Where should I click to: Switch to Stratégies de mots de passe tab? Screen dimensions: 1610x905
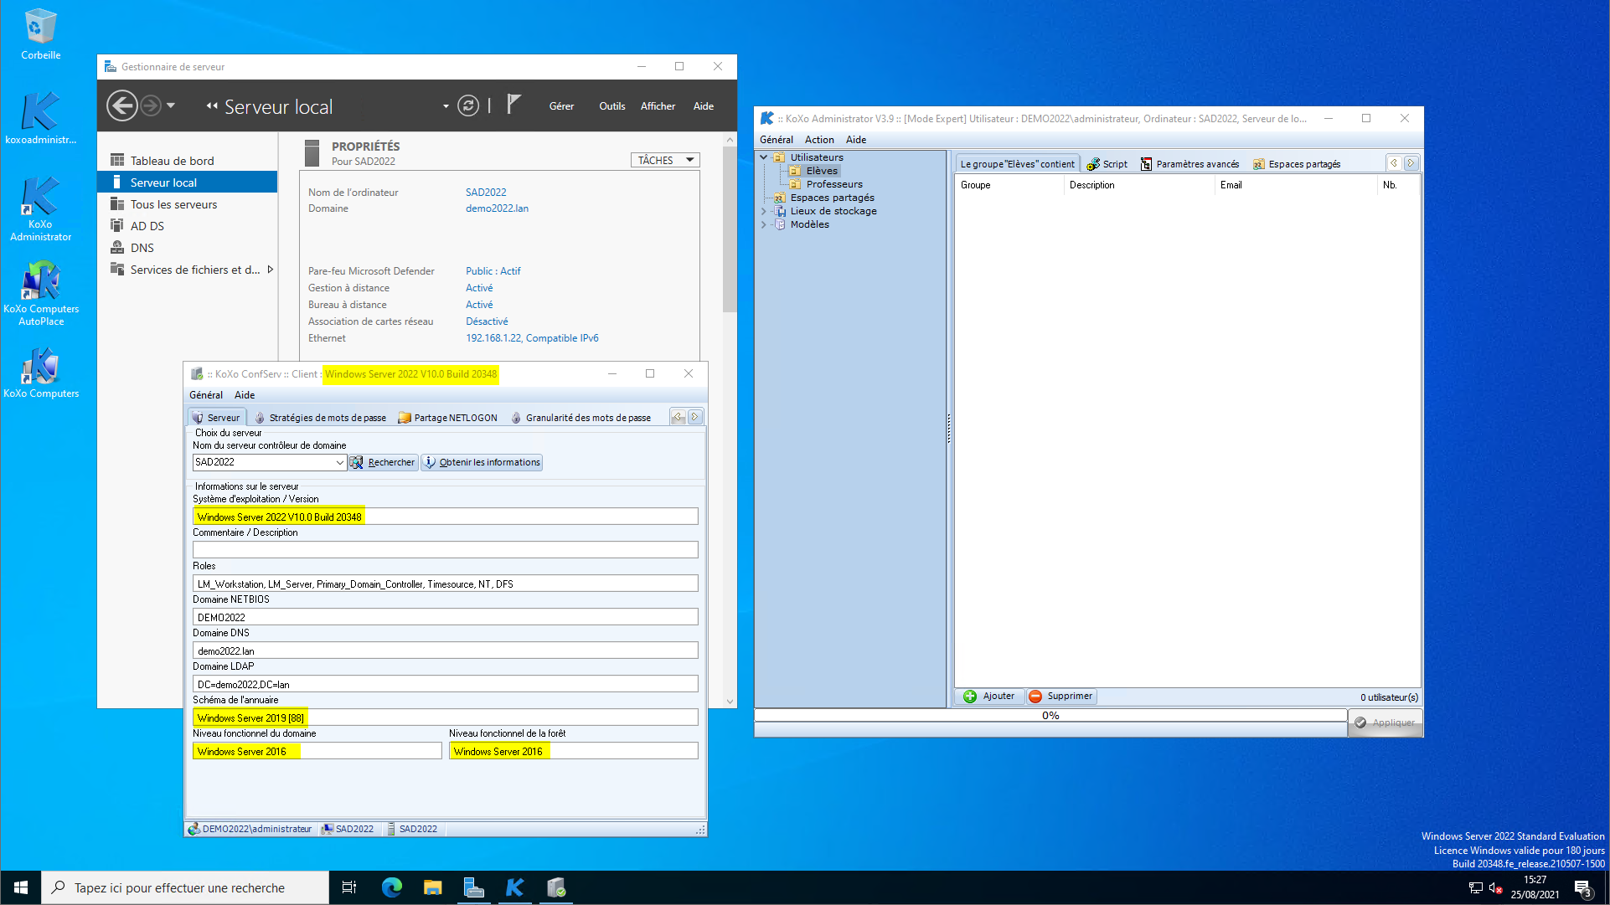(x=320, y=418)
